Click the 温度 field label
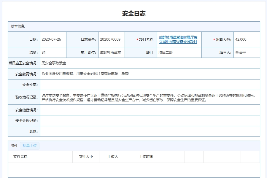 (x=34, y=53)
